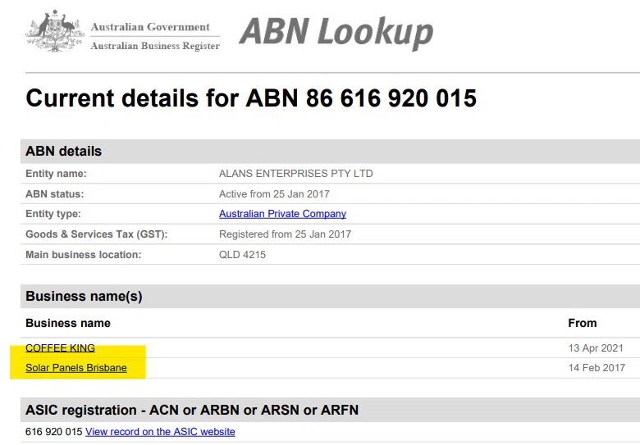Select the value Active from 25 Jan 2017

click(x=274, y=194)
